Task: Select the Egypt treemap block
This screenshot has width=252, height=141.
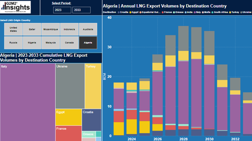Action: [x=68, y=117]
